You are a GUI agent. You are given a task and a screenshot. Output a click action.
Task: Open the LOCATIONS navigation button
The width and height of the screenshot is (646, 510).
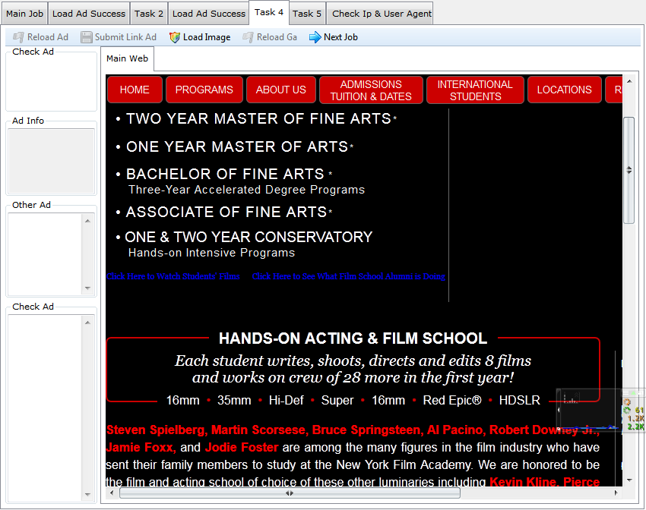(x=564, y=90)
